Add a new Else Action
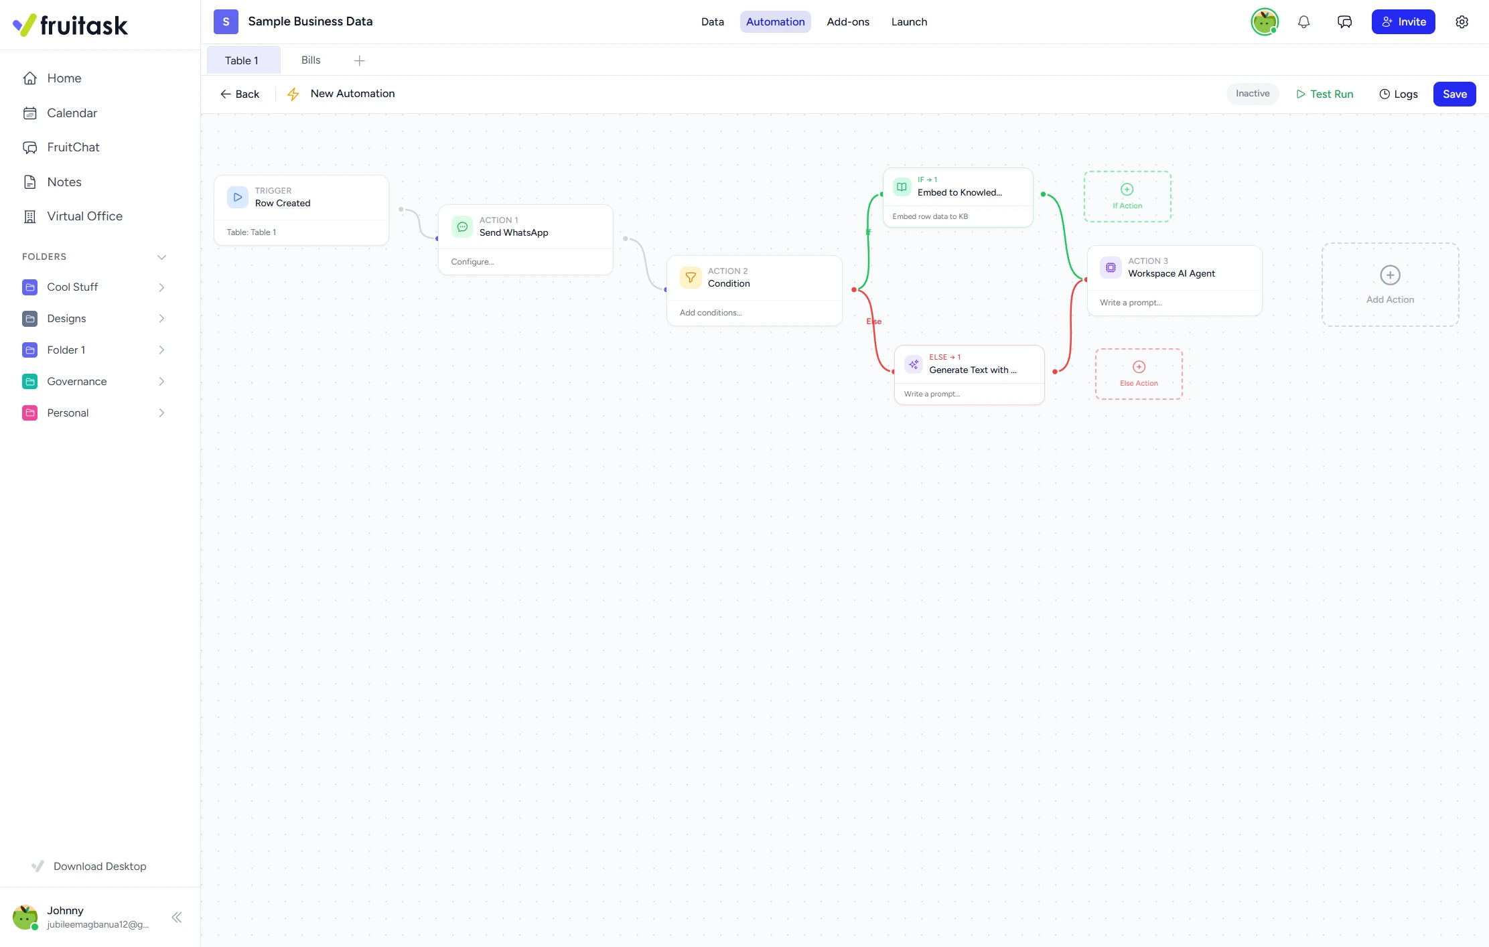This screenshot has width=1489, height=947. 1139,374
